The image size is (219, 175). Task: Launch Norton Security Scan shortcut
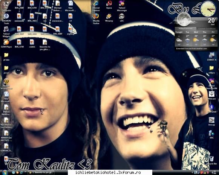[x=6, y=84]
